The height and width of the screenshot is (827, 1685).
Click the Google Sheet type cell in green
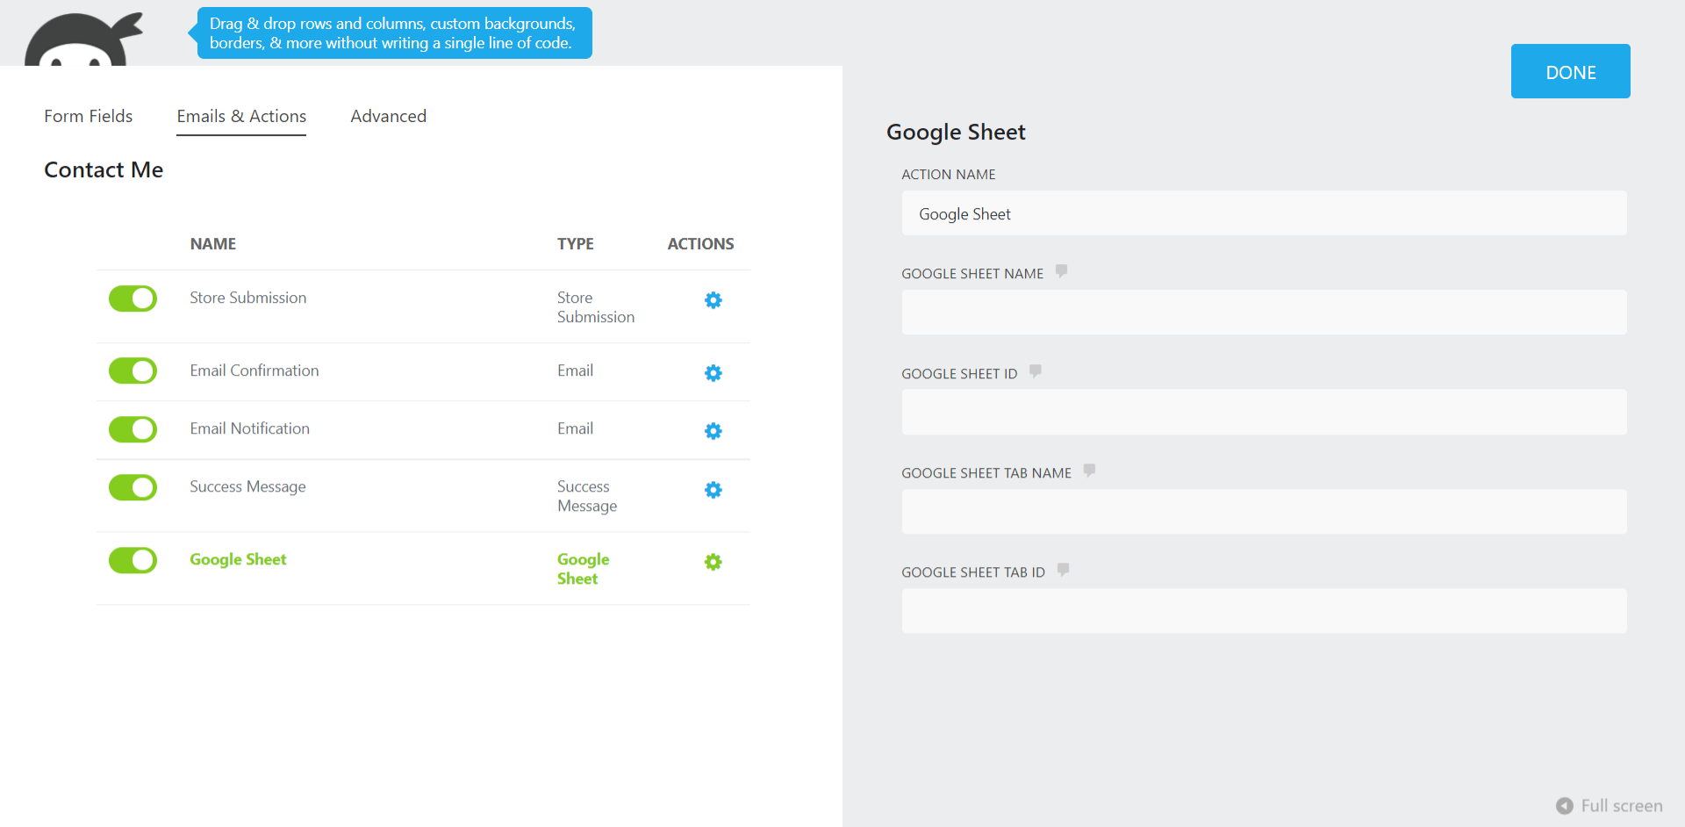click(583, 569)
